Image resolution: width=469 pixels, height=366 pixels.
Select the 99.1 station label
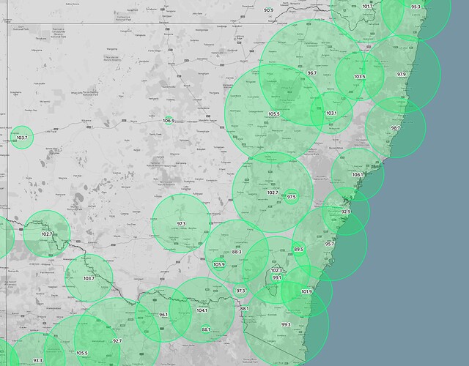click(277, 278)
